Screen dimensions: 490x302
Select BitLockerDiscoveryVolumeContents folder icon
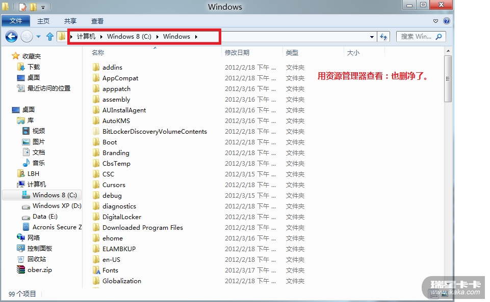coord(96,132)
